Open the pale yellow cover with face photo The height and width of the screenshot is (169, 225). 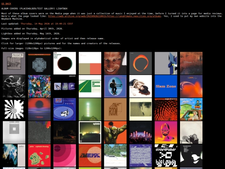(x=141, y=109)
